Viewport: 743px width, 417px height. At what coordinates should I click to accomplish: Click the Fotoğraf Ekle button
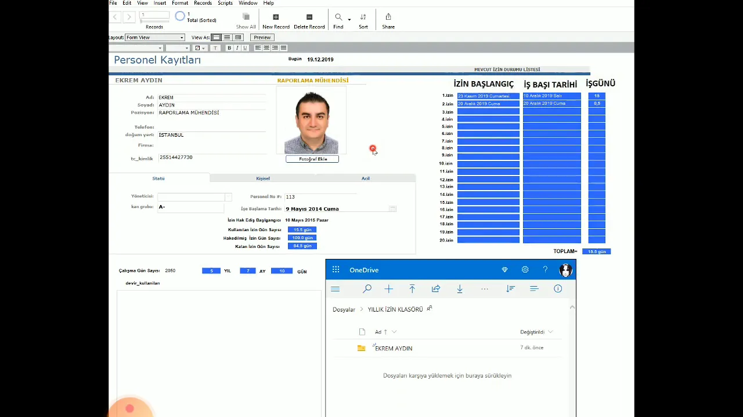[312, 159]
